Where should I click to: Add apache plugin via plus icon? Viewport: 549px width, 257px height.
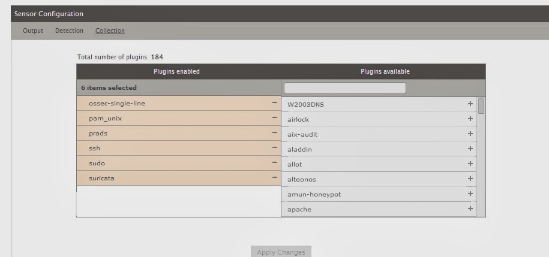tap(470, 209)
